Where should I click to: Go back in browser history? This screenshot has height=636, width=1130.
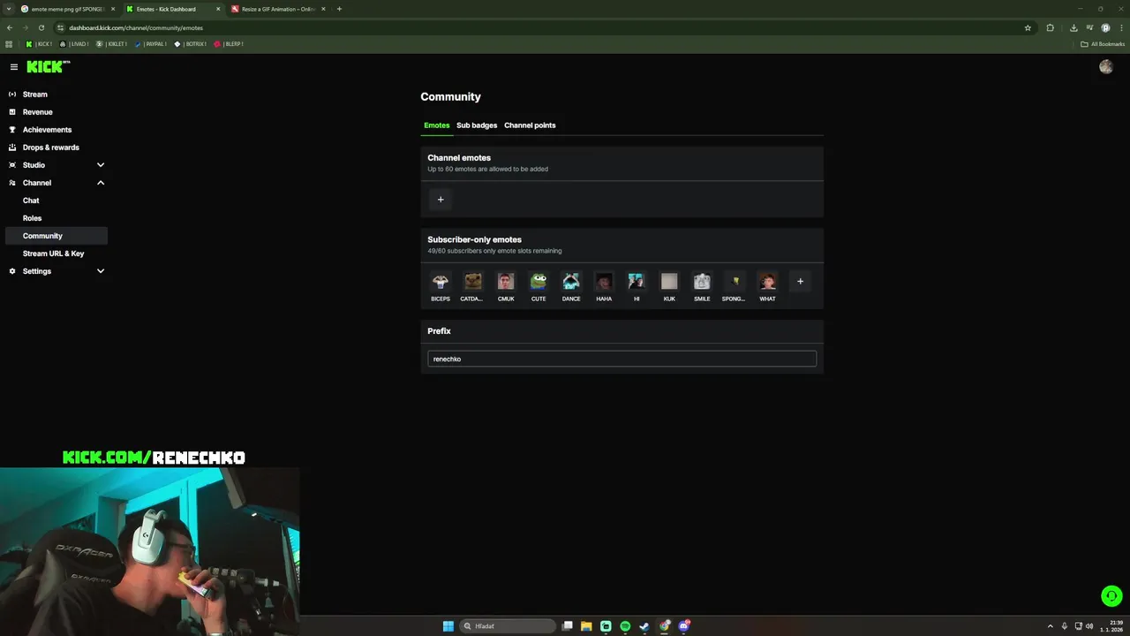[10, 27]
